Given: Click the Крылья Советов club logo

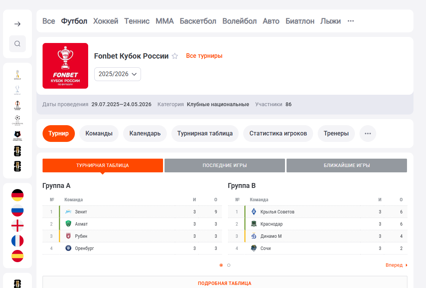Looking at the screenshot, I should (x=254, y=212).
